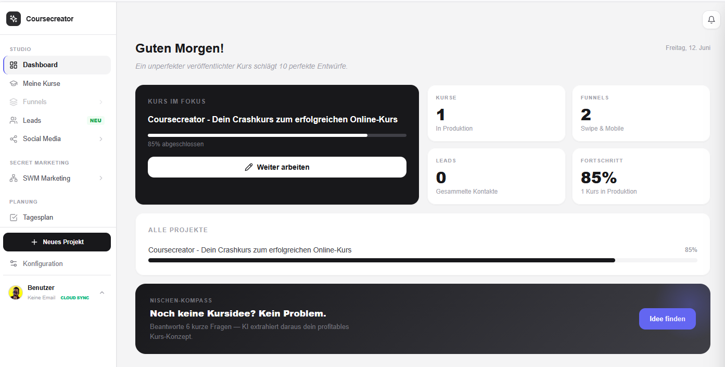Click the layers icon beside Funnels
Screen dimensions: 725x367
tap(14, 102)
